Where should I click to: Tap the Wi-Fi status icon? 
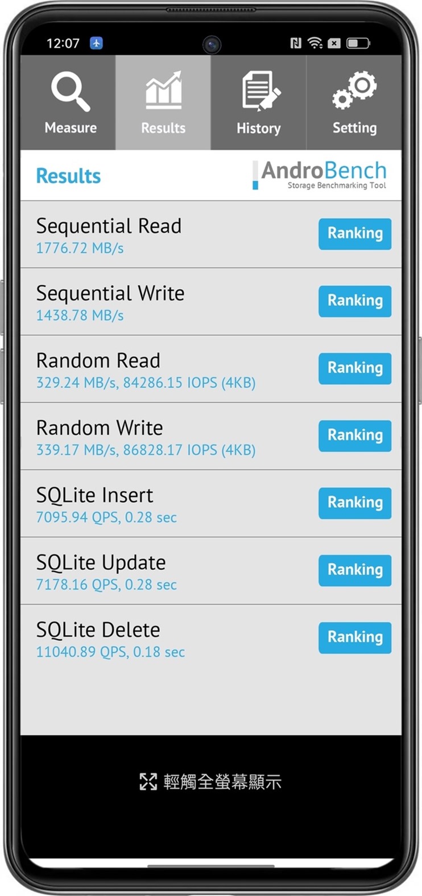(315, 43)
